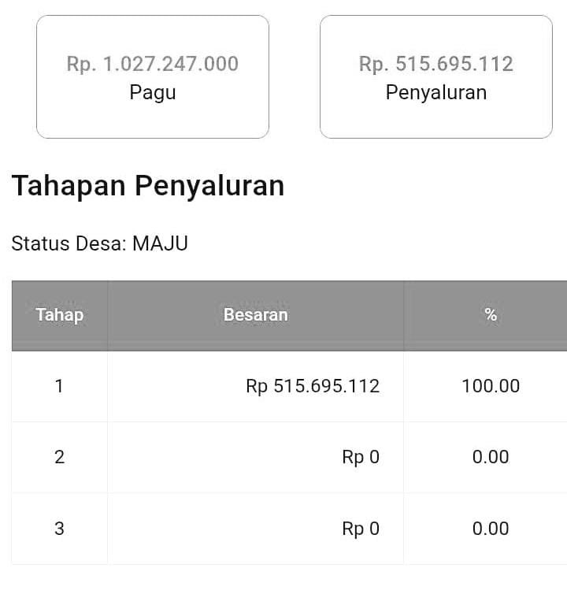Open the Pagu budget card
The width and height of the screenshot is (567, 609).
[153, 77]
